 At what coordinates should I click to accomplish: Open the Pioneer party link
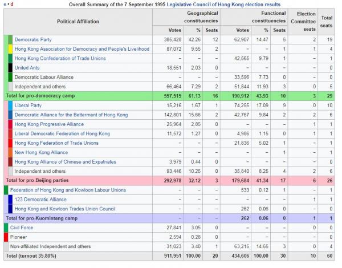pyautogui.click(x=20, y=237)
